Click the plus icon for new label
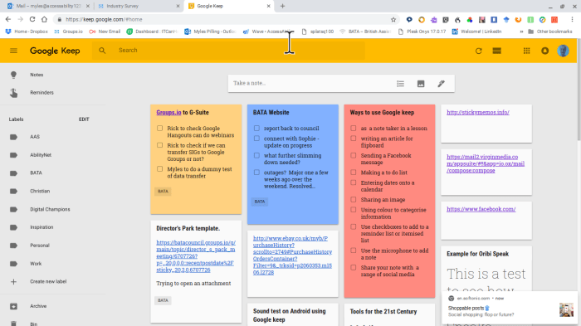581x326 pixels. (14, 281)
